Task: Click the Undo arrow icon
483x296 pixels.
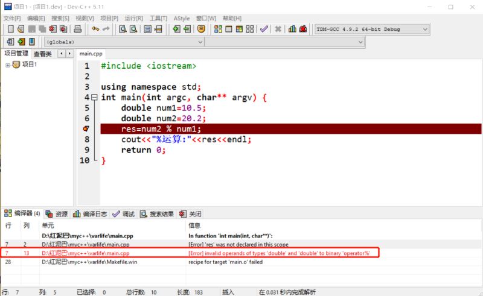Action: point(95,29)
